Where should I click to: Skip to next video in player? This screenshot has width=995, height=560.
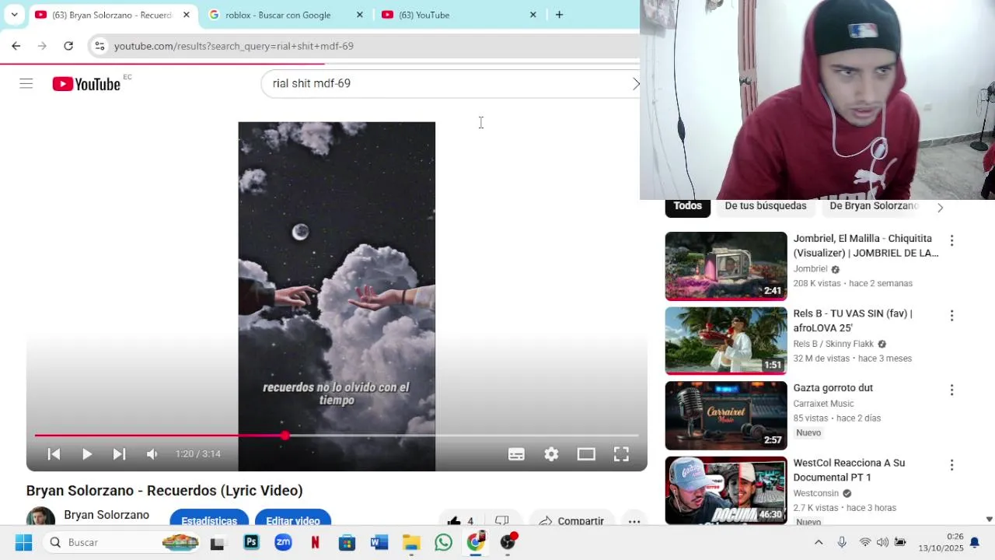point(119,454)
